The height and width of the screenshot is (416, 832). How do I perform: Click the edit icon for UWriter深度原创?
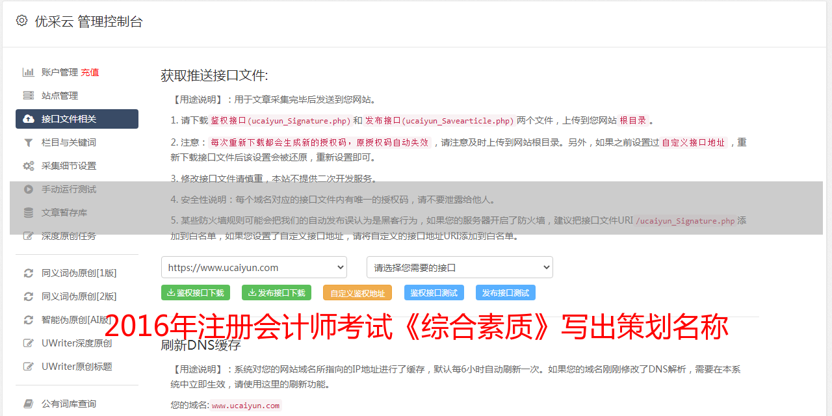click(x=29, y=343)
